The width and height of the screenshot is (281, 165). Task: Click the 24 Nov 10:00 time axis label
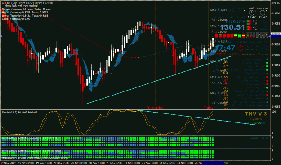tap(185, 163)
